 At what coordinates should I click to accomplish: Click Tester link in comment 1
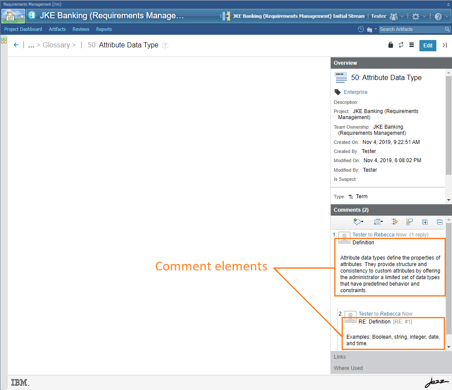tap(359, 235)
